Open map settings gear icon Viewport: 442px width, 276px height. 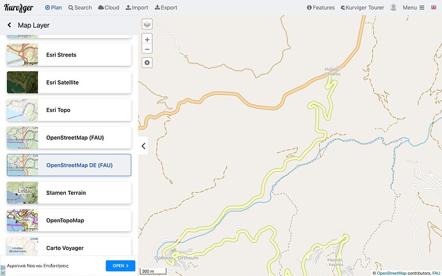coord(147,63)
